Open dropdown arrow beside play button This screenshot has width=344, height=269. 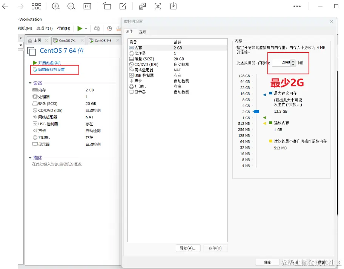coord(86,29)
